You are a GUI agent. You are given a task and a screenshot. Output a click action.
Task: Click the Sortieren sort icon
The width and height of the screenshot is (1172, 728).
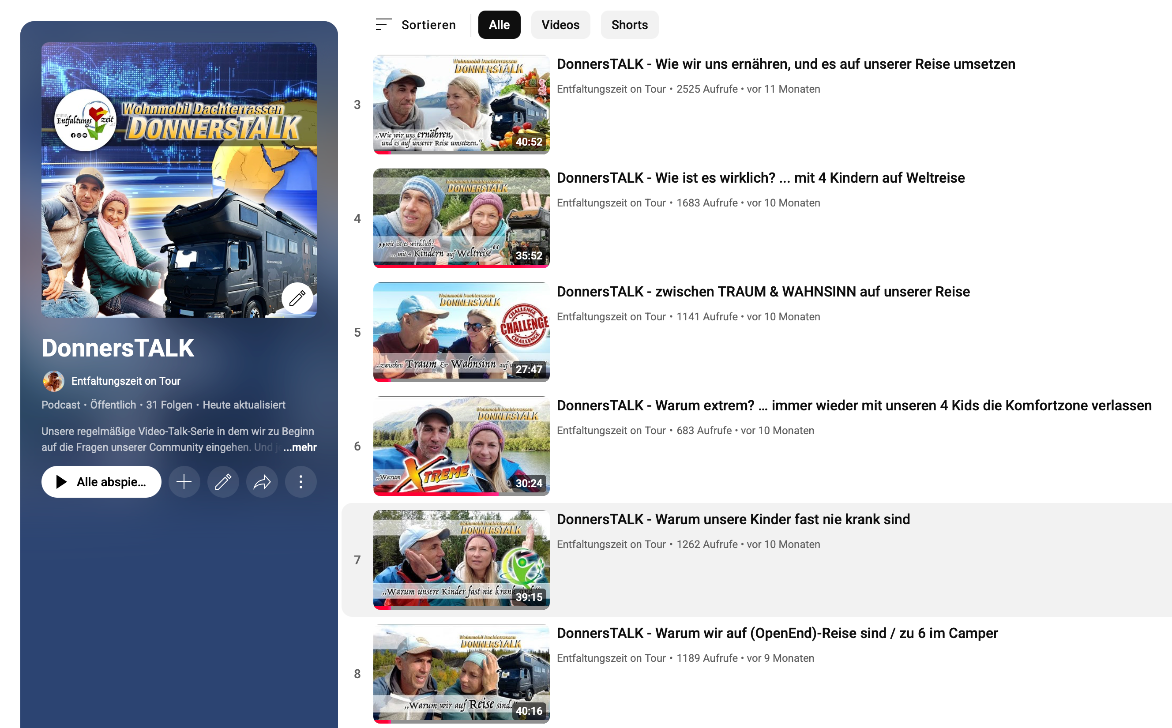(x=383, y=25)
